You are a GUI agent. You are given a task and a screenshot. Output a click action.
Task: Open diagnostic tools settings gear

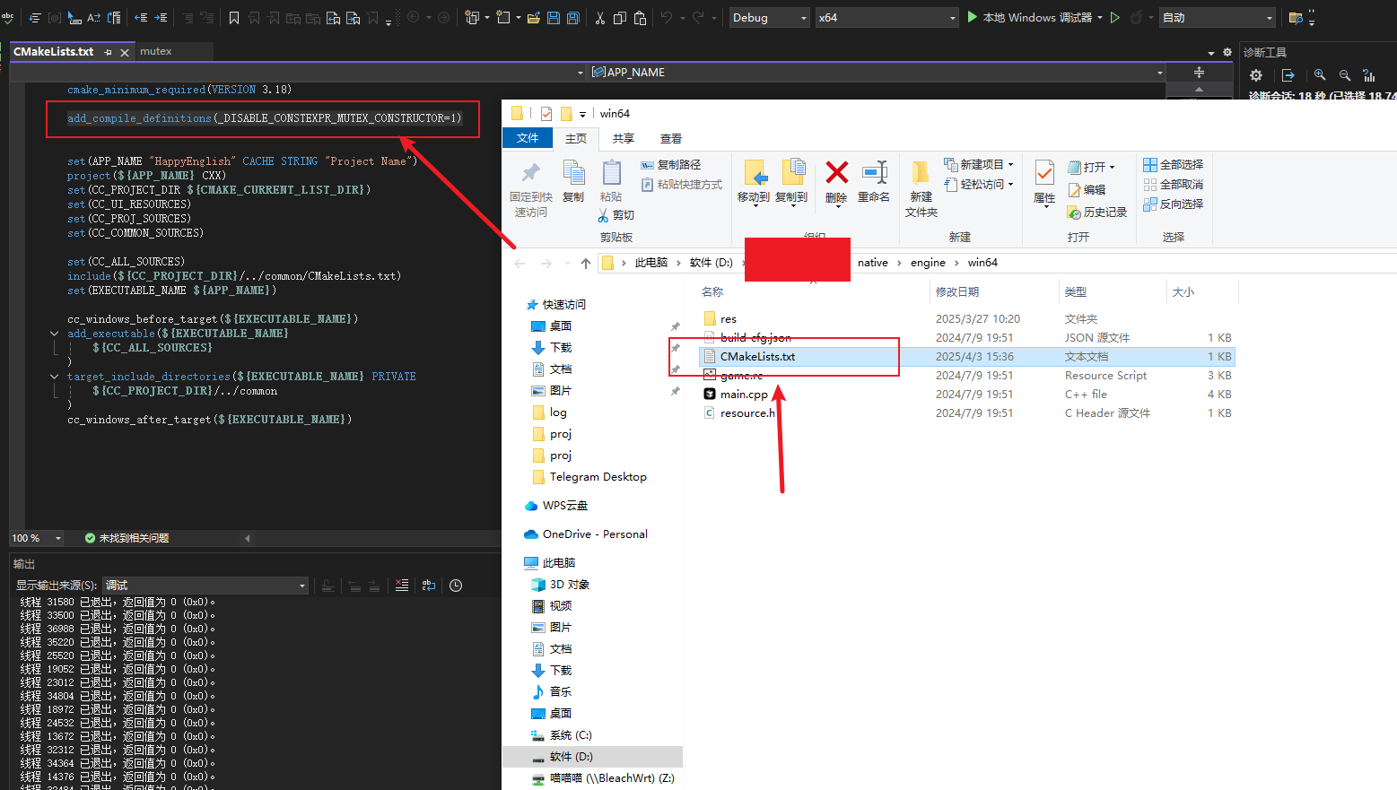click(x=1256, y=75)
